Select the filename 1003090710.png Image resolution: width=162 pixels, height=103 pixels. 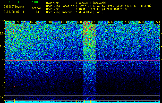point(13,7)
